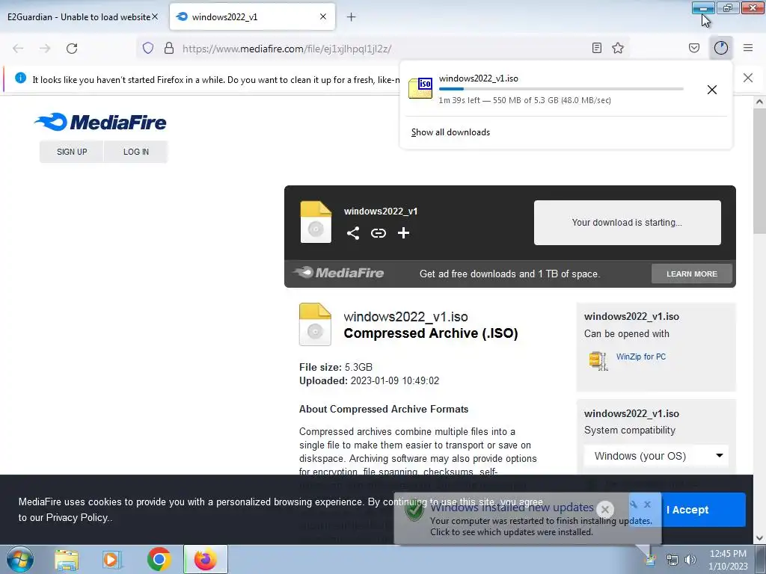Click the windows2022_v1.iso title text
Screen dimensions: 766x574
[x=405, y=317]
